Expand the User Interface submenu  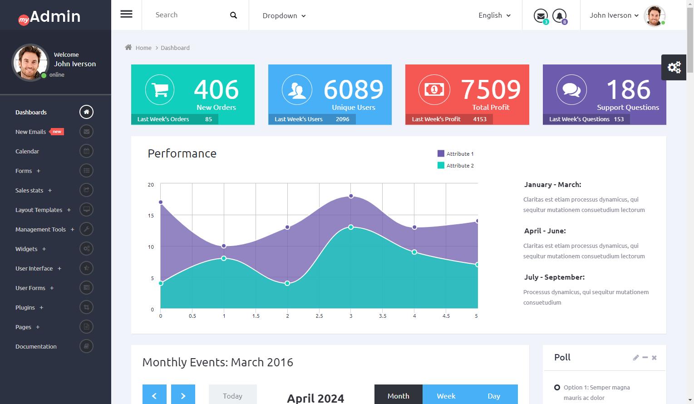59,268
